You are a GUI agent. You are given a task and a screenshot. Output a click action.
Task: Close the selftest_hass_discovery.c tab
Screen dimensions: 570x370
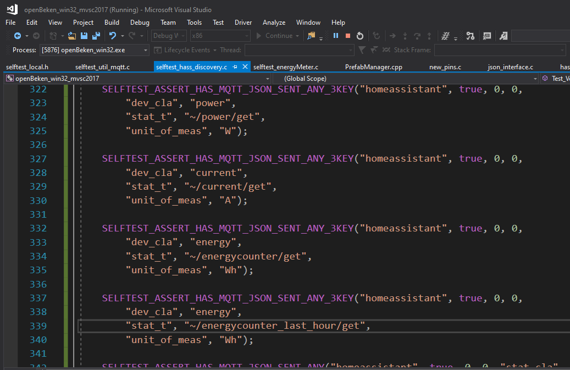click(x=245, y=67)
